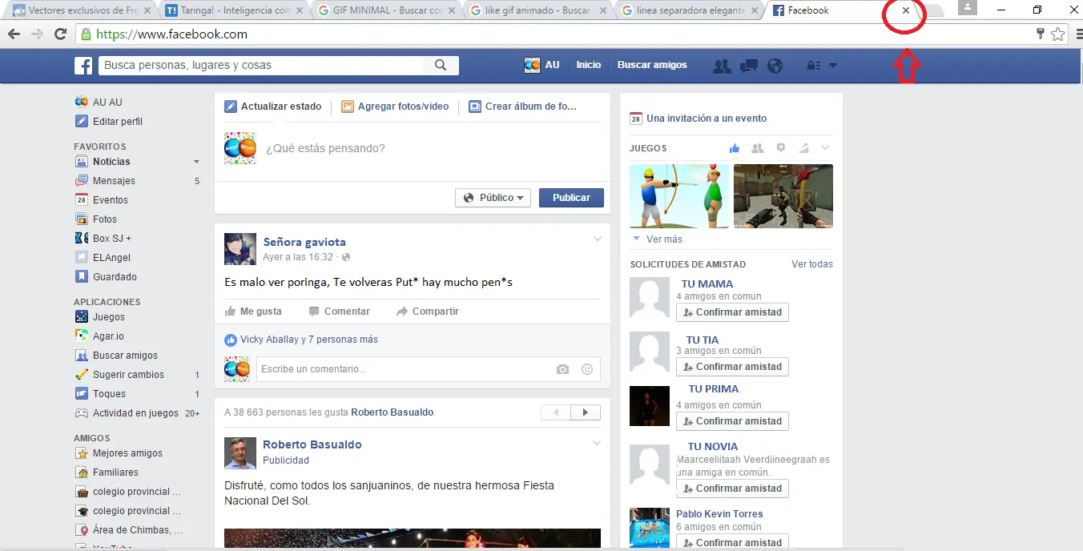The image size is (1083, 551).
Task: Reload the page with refresh icon
Action: coord(60,34)
